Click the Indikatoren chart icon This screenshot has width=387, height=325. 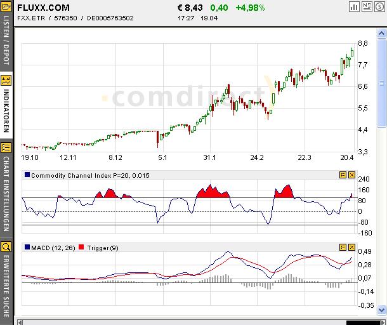click(x=6, y=80)
